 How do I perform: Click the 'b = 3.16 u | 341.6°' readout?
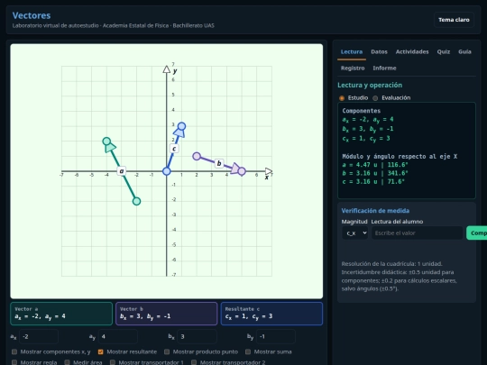click(x=375, y=173)
